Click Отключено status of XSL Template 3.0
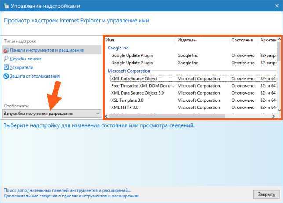 coord(243,100)
